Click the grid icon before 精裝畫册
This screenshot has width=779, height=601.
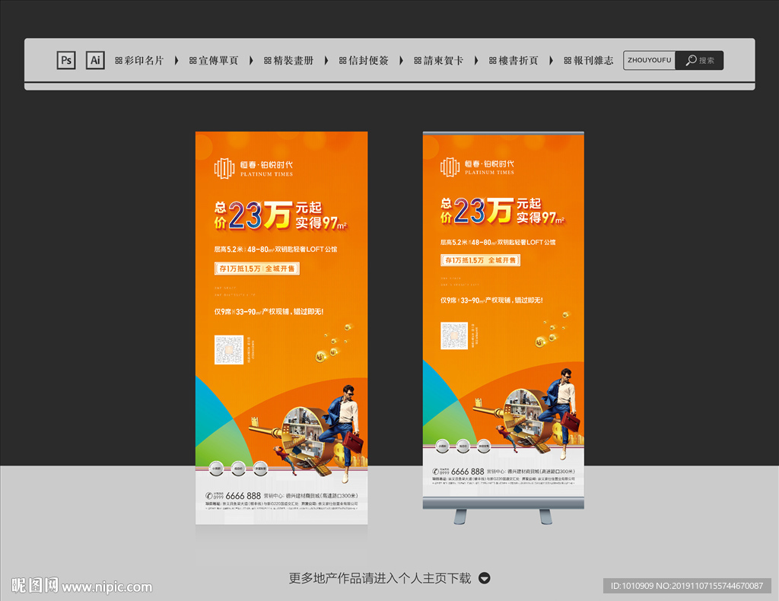pyautogui.click(x=267, y=60)
